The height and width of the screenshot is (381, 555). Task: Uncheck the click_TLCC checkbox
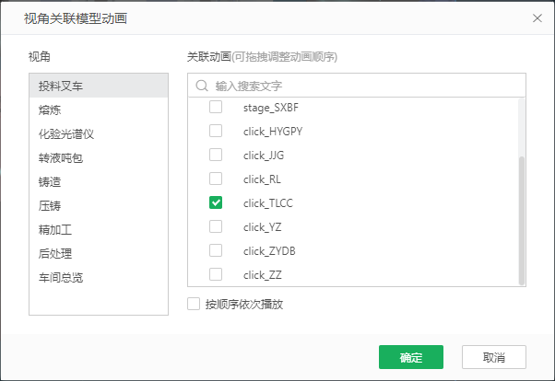coord(216,202)
